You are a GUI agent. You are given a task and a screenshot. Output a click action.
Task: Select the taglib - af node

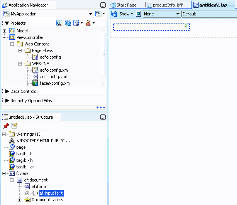tap(25, 167)
